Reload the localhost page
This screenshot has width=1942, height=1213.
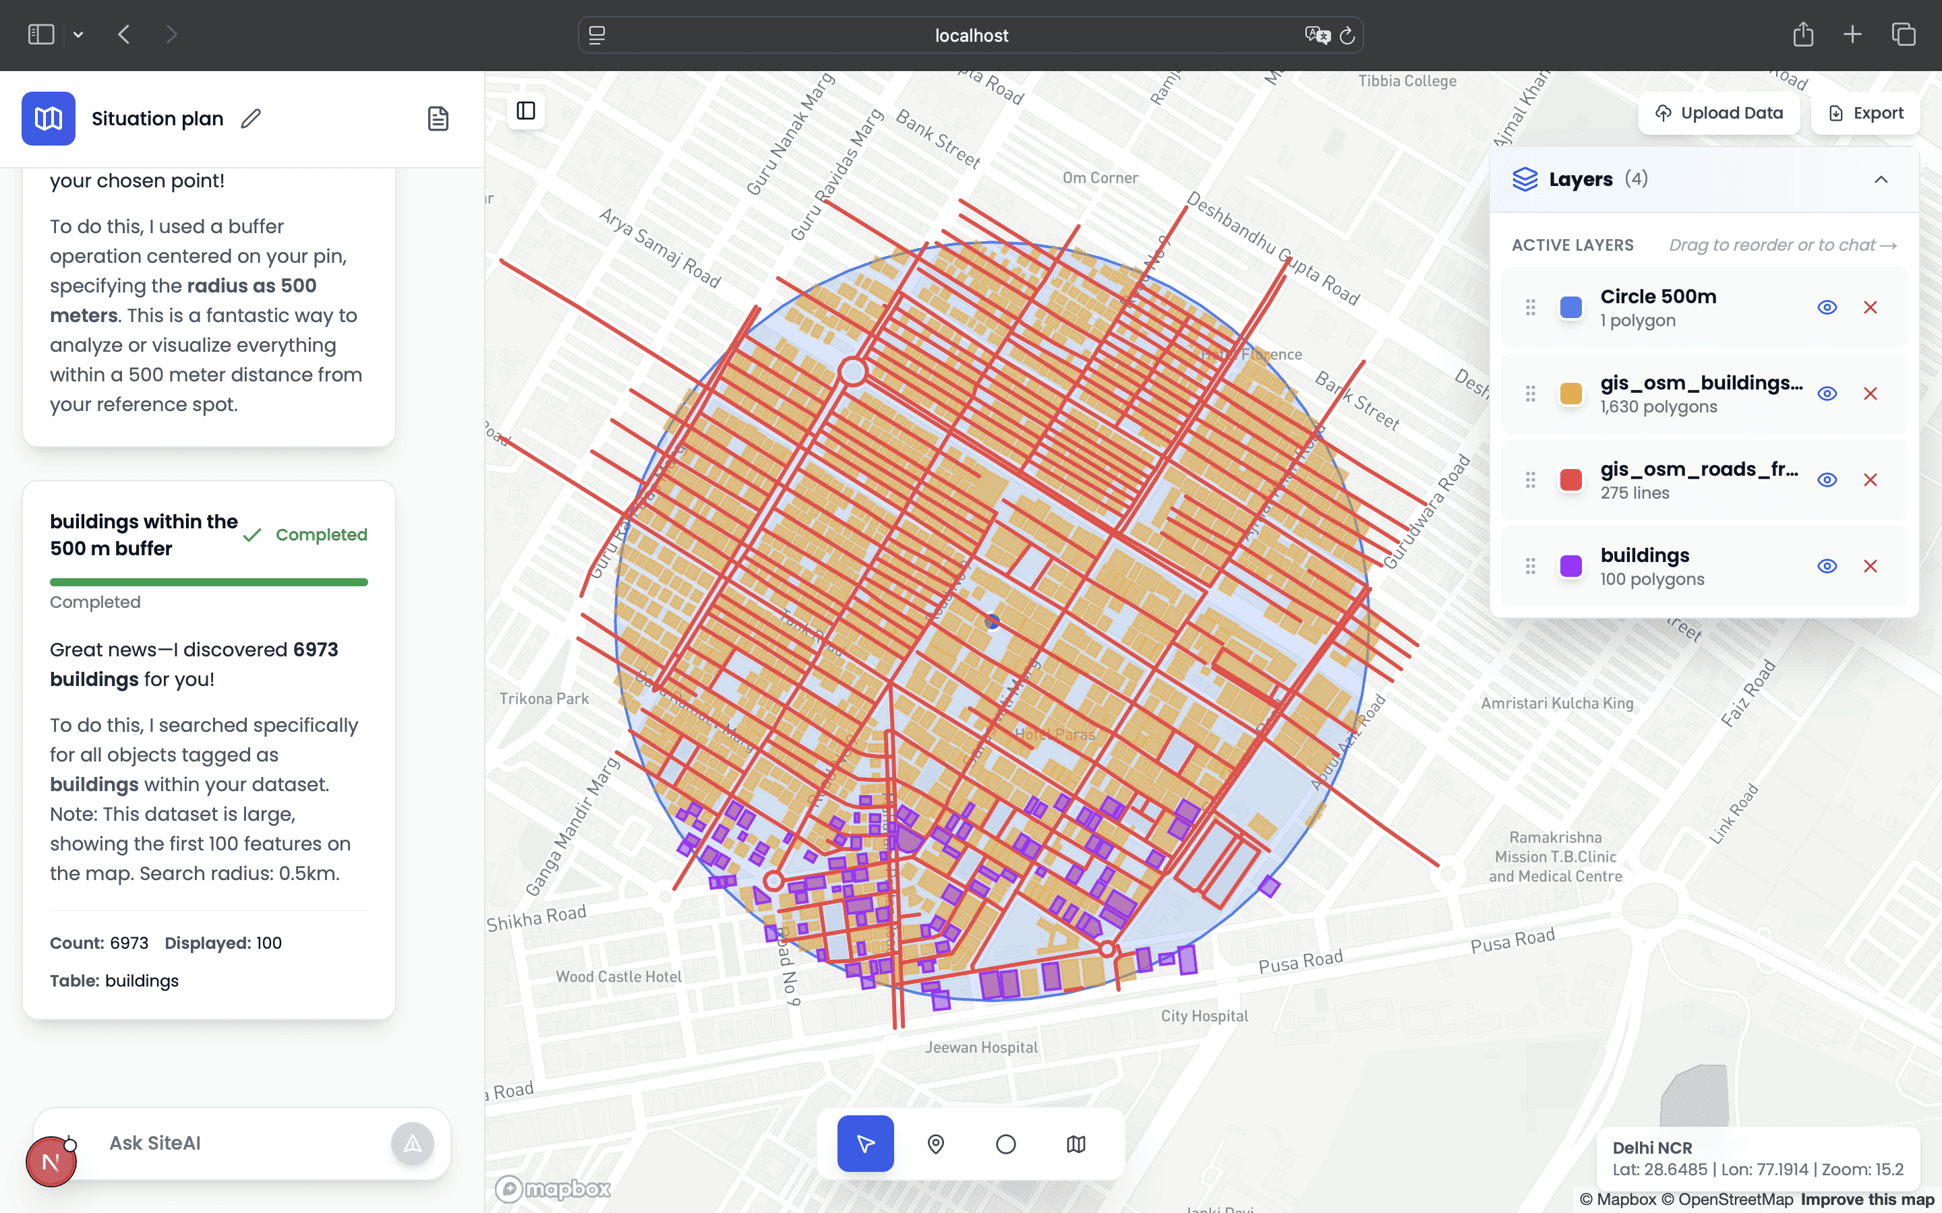(1347, 35)
